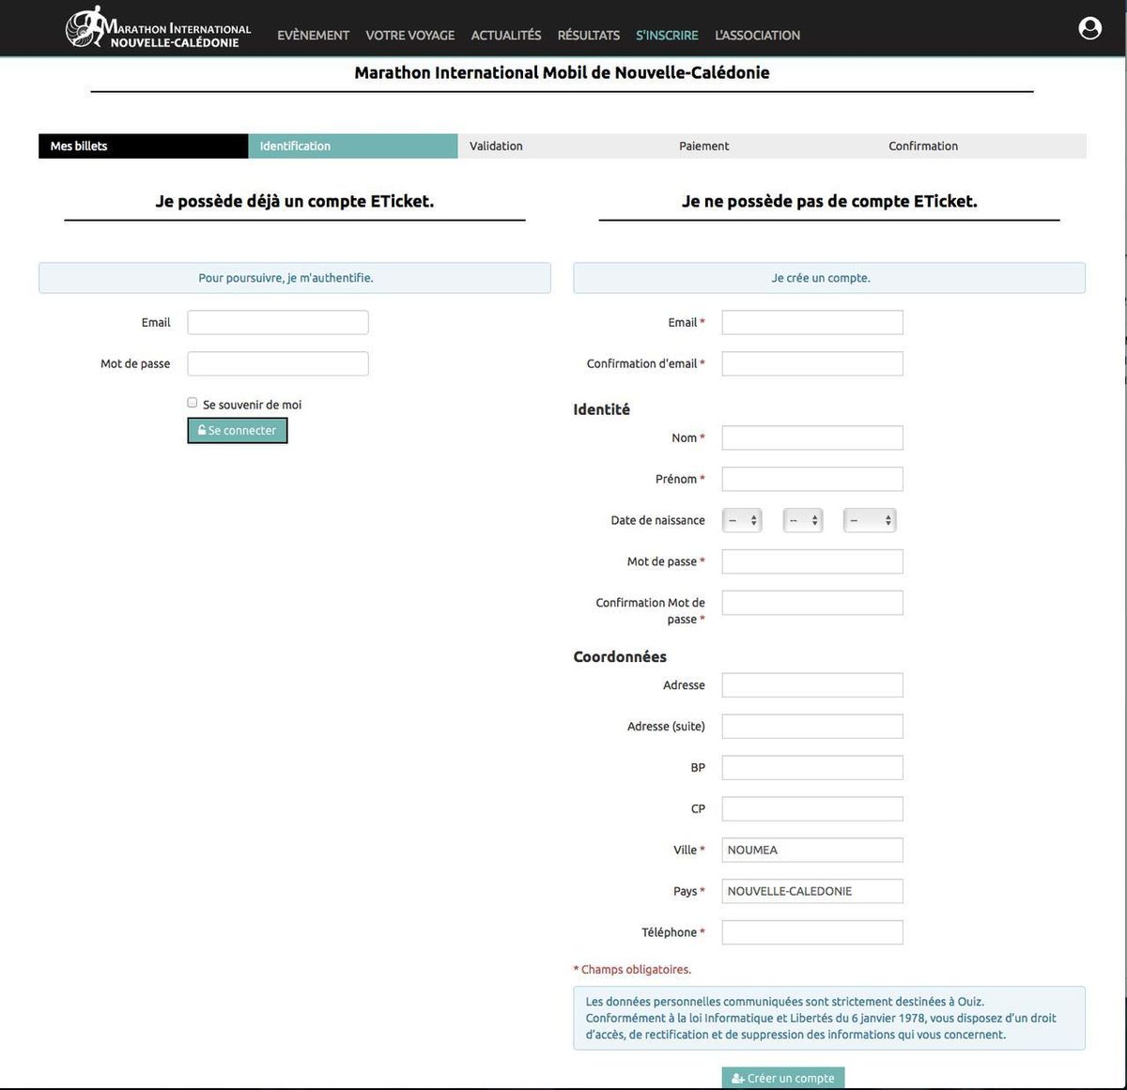Tick the 'Se souvenir de moi' checkbox

(193, 403)
